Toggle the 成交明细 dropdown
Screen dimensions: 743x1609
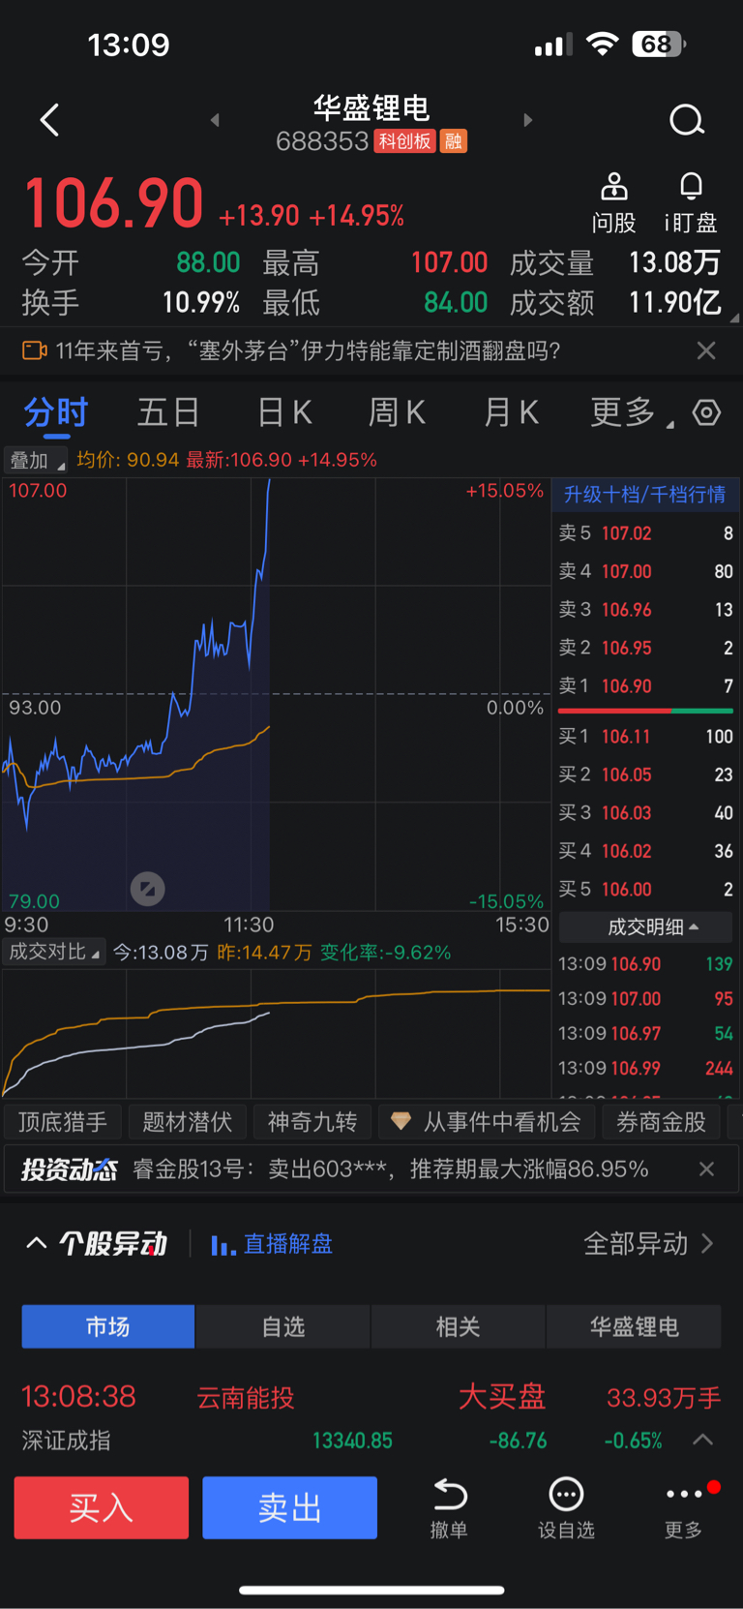[x=645, y=927]
